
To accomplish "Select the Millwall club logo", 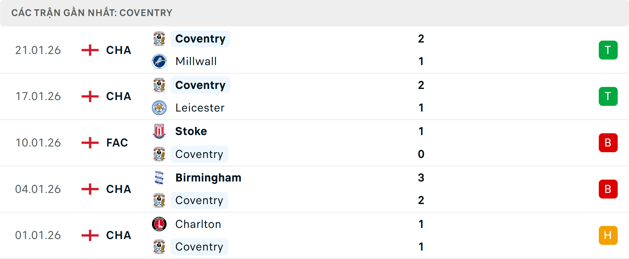I will pos(160,61).
